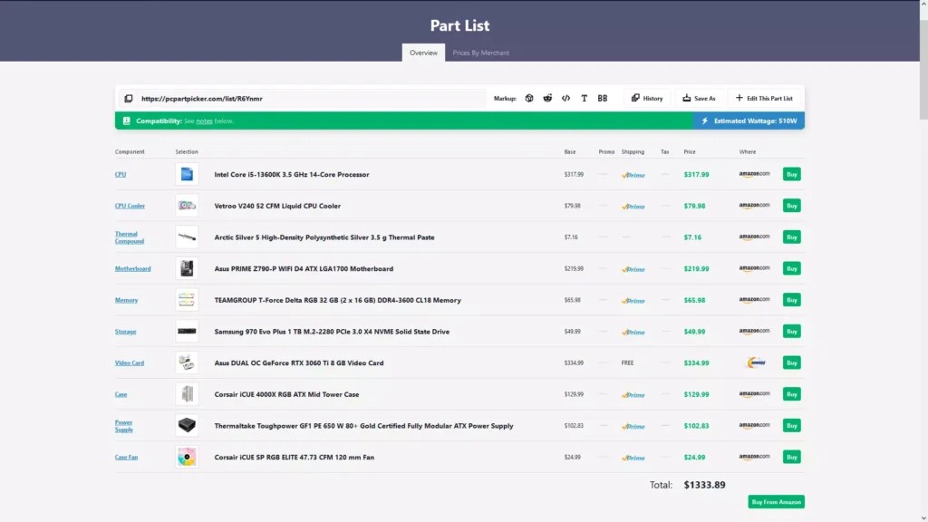Buy the Asus PRIME Z790-P motherboard
The image size is (928, 522).
click(x=791, y=268)
